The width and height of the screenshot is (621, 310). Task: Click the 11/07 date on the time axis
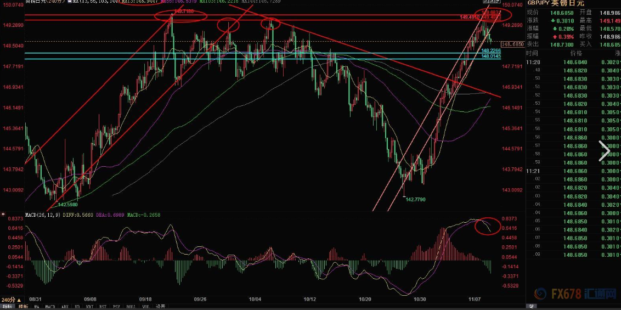(475, 300)
